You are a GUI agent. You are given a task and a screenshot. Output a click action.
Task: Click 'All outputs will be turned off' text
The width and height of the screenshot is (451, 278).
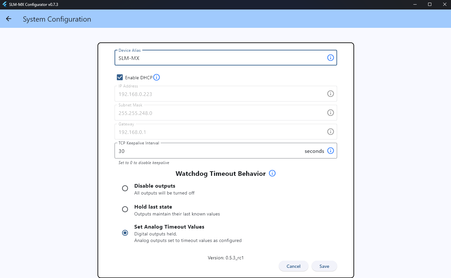click(164, 193)
